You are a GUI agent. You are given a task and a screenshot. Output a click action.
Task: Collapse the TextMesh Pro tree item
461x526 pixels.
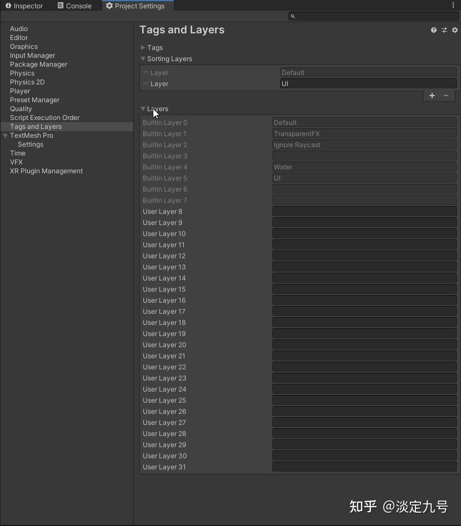[x=5, y=136]
